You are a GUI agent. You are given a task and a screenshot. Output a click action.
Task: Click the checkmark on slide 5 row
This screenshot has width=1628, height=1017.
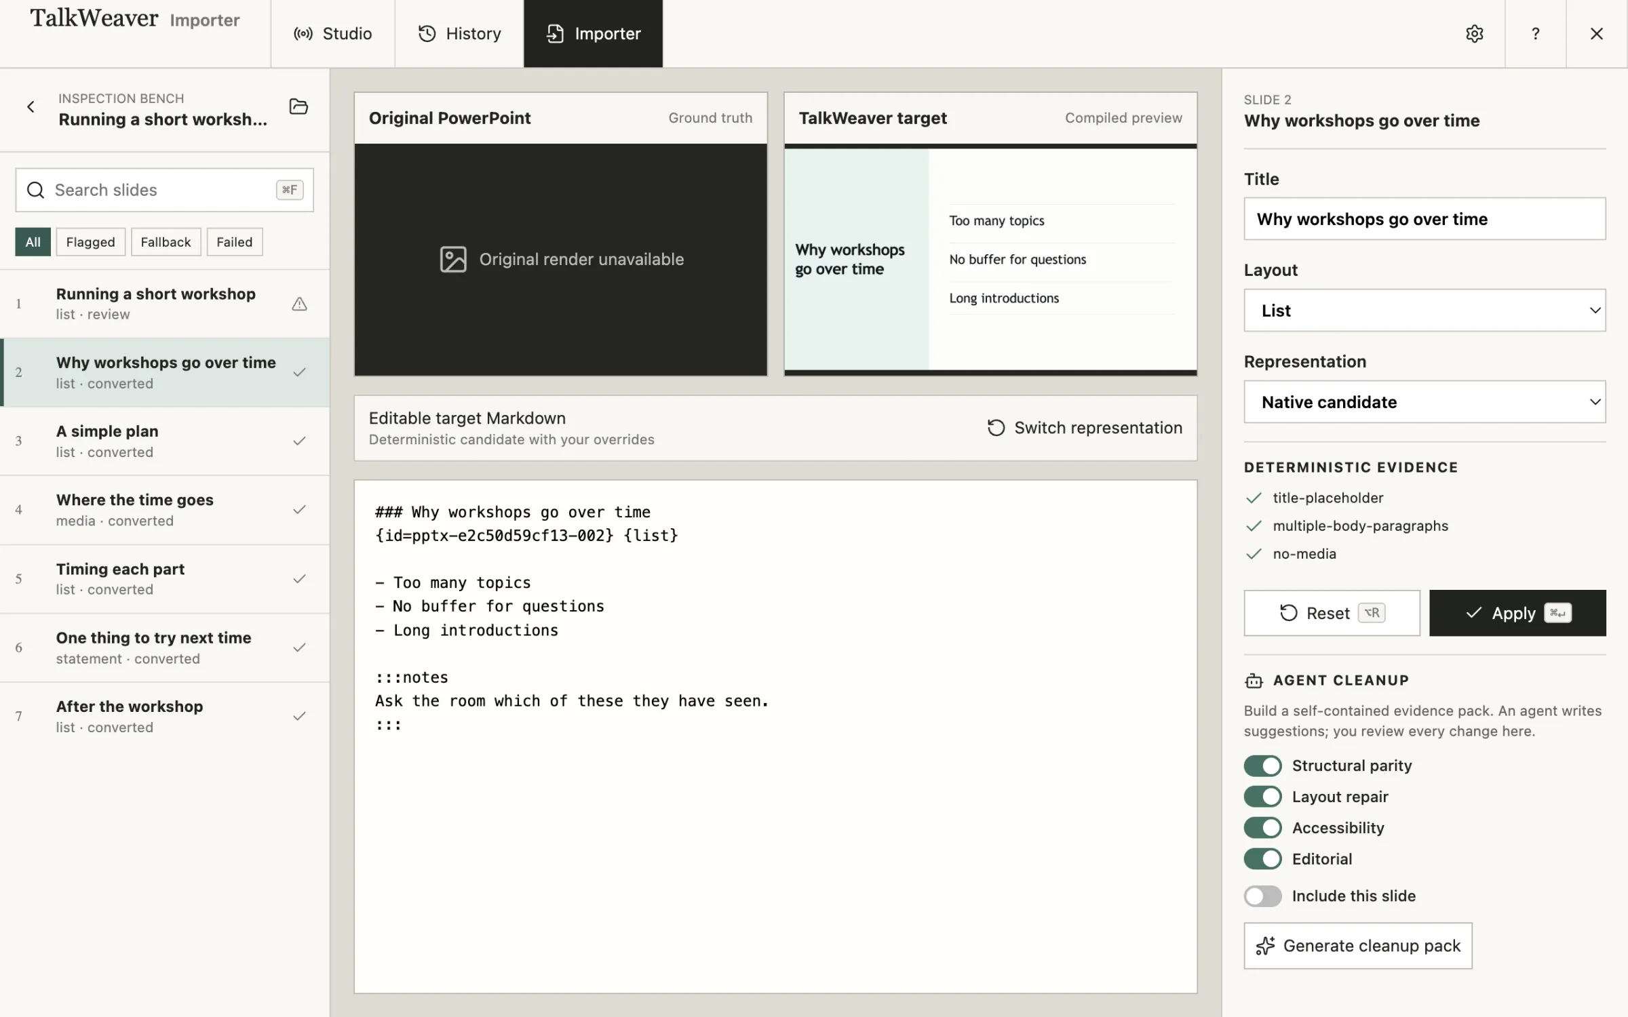(299, 578)
